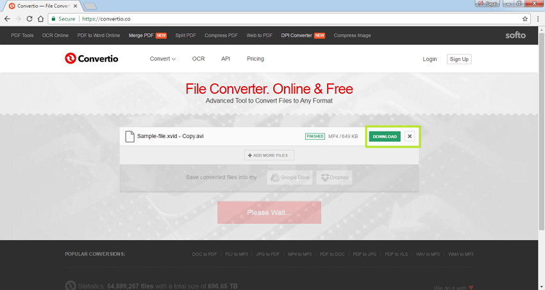
Task: Open PDF to JPG popular conversion
Action: pos(365,254)
